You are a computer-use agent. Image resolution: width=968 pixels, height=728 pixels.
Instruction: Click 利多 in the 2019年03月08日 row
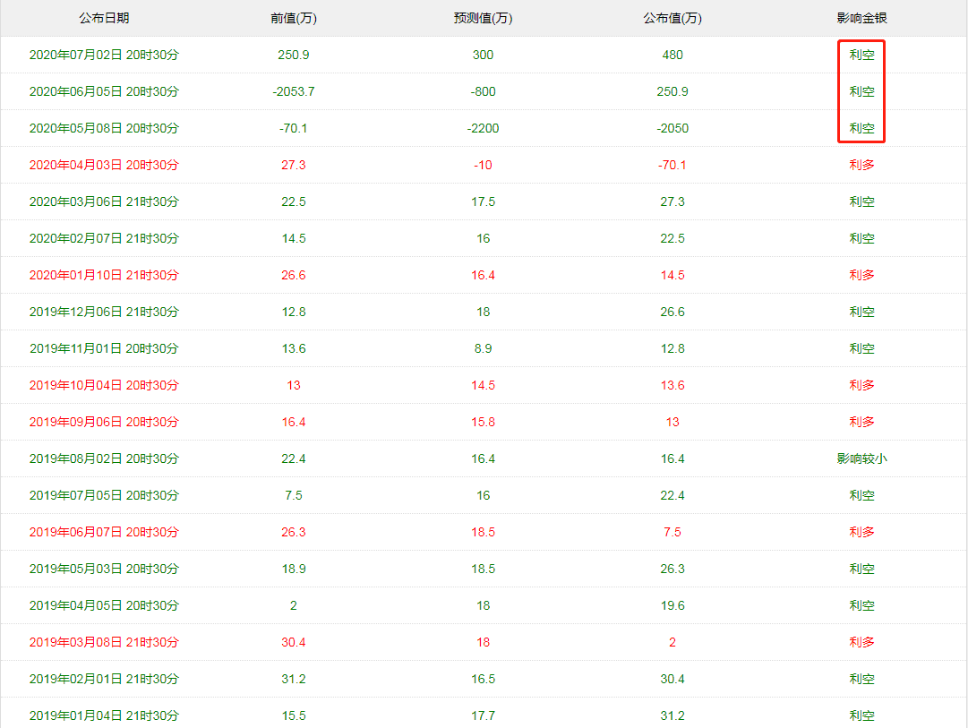point(861,642)
